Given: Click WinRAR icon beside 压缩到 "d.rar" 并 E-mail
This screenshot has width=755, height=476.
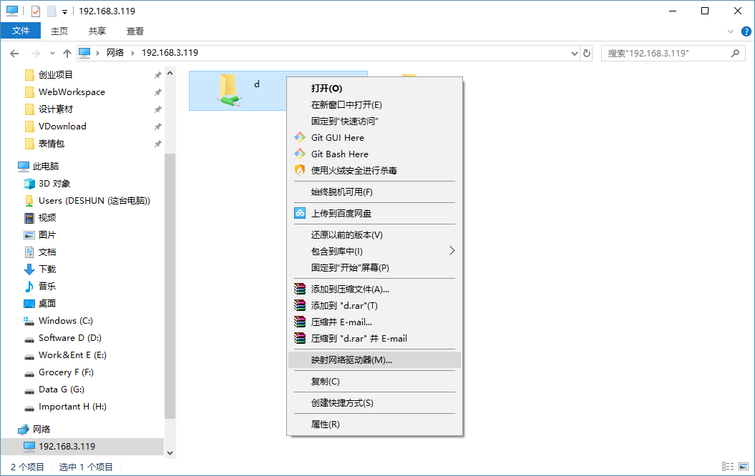Looking at the screenshot, I should pyautogui.click(x=300, y=338).
